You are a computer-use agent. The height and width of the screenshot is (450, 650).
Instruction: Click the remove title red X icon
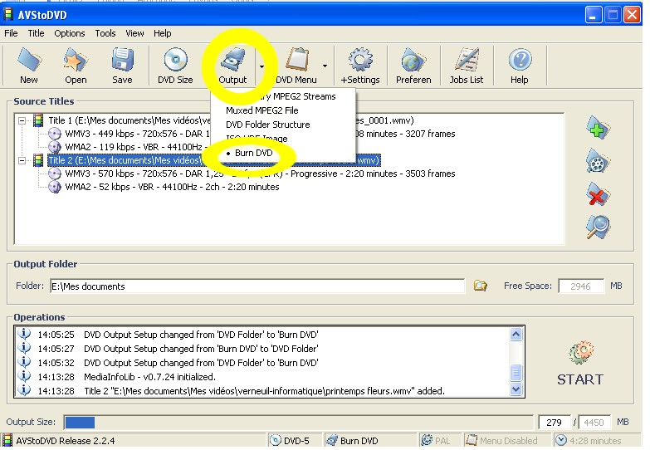pos(597,194)
